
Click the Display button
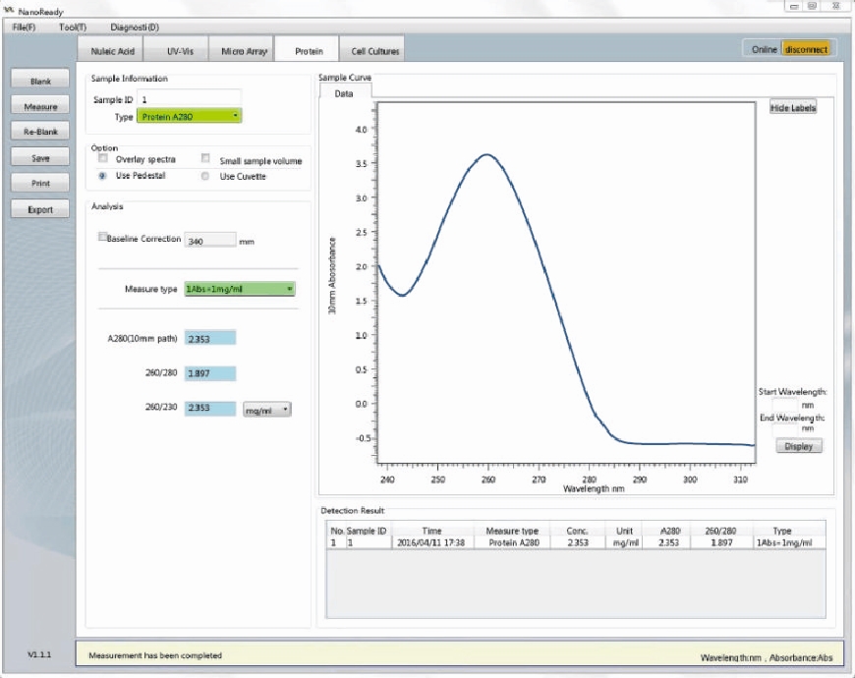798,446
